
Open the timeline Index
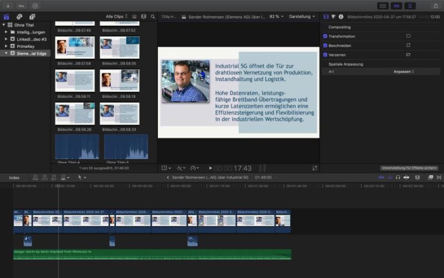coord(14,178)
